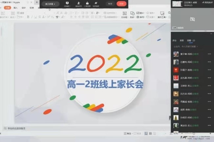Switch to the 评论 comments tab

(x=174, y=41)
